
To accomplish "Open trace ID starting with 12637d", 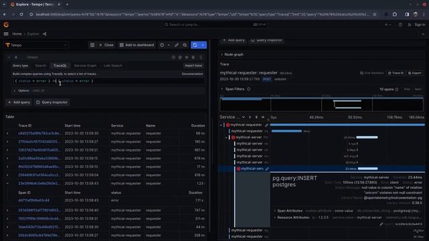I will (x=39, y=150).
